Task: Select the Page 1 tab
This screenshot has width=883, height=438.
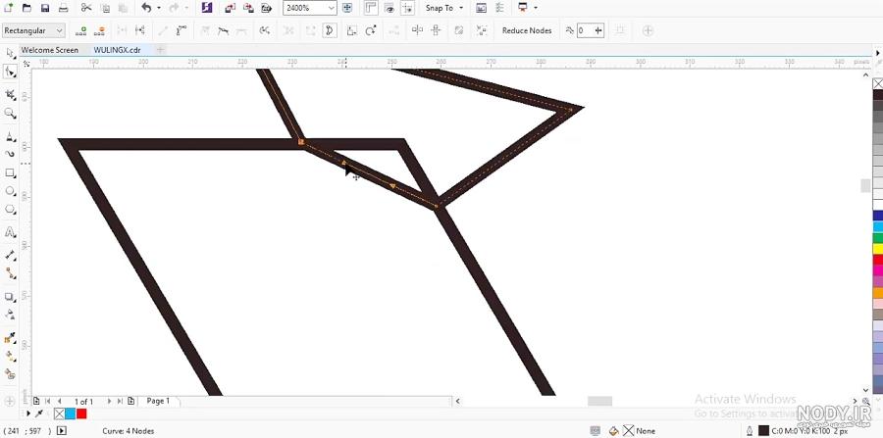Action: click(x=158, y=401)
